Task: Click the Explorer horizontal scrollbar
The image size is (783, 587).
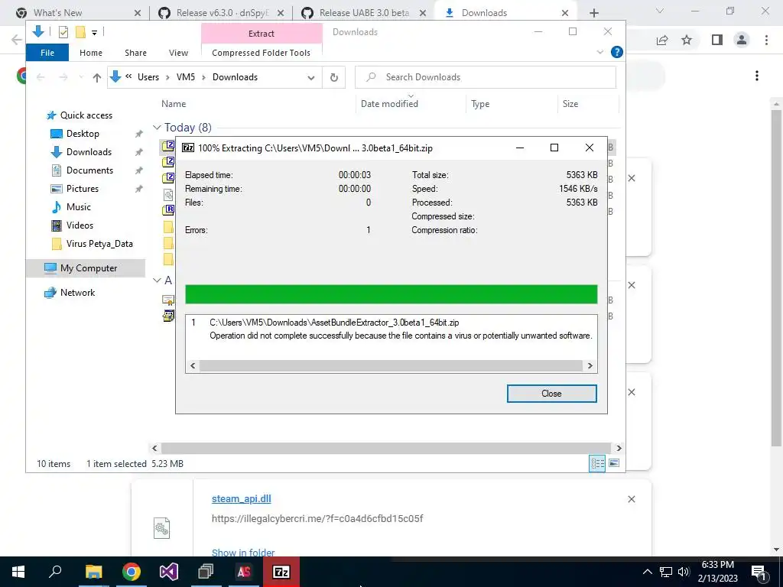Action: coord(386,448)
